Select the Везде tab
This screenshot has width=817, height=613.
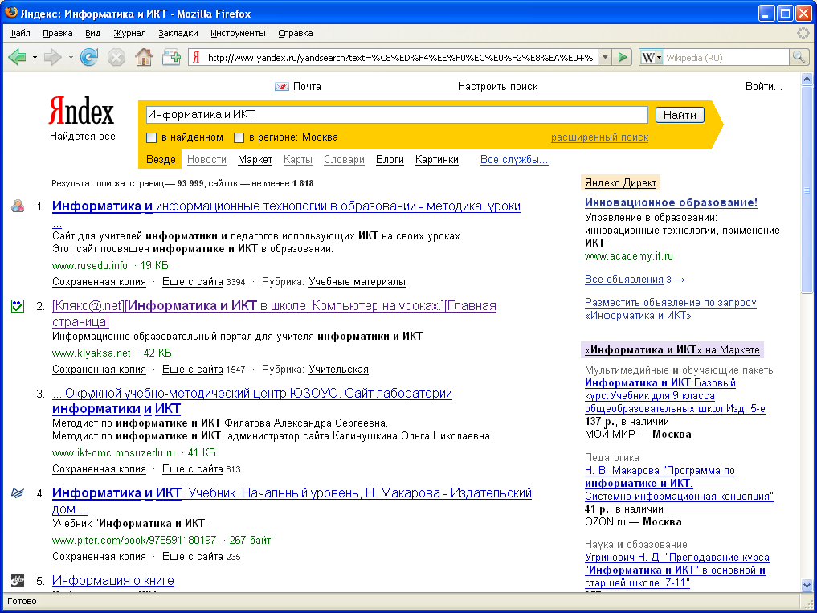click(161, 160)
